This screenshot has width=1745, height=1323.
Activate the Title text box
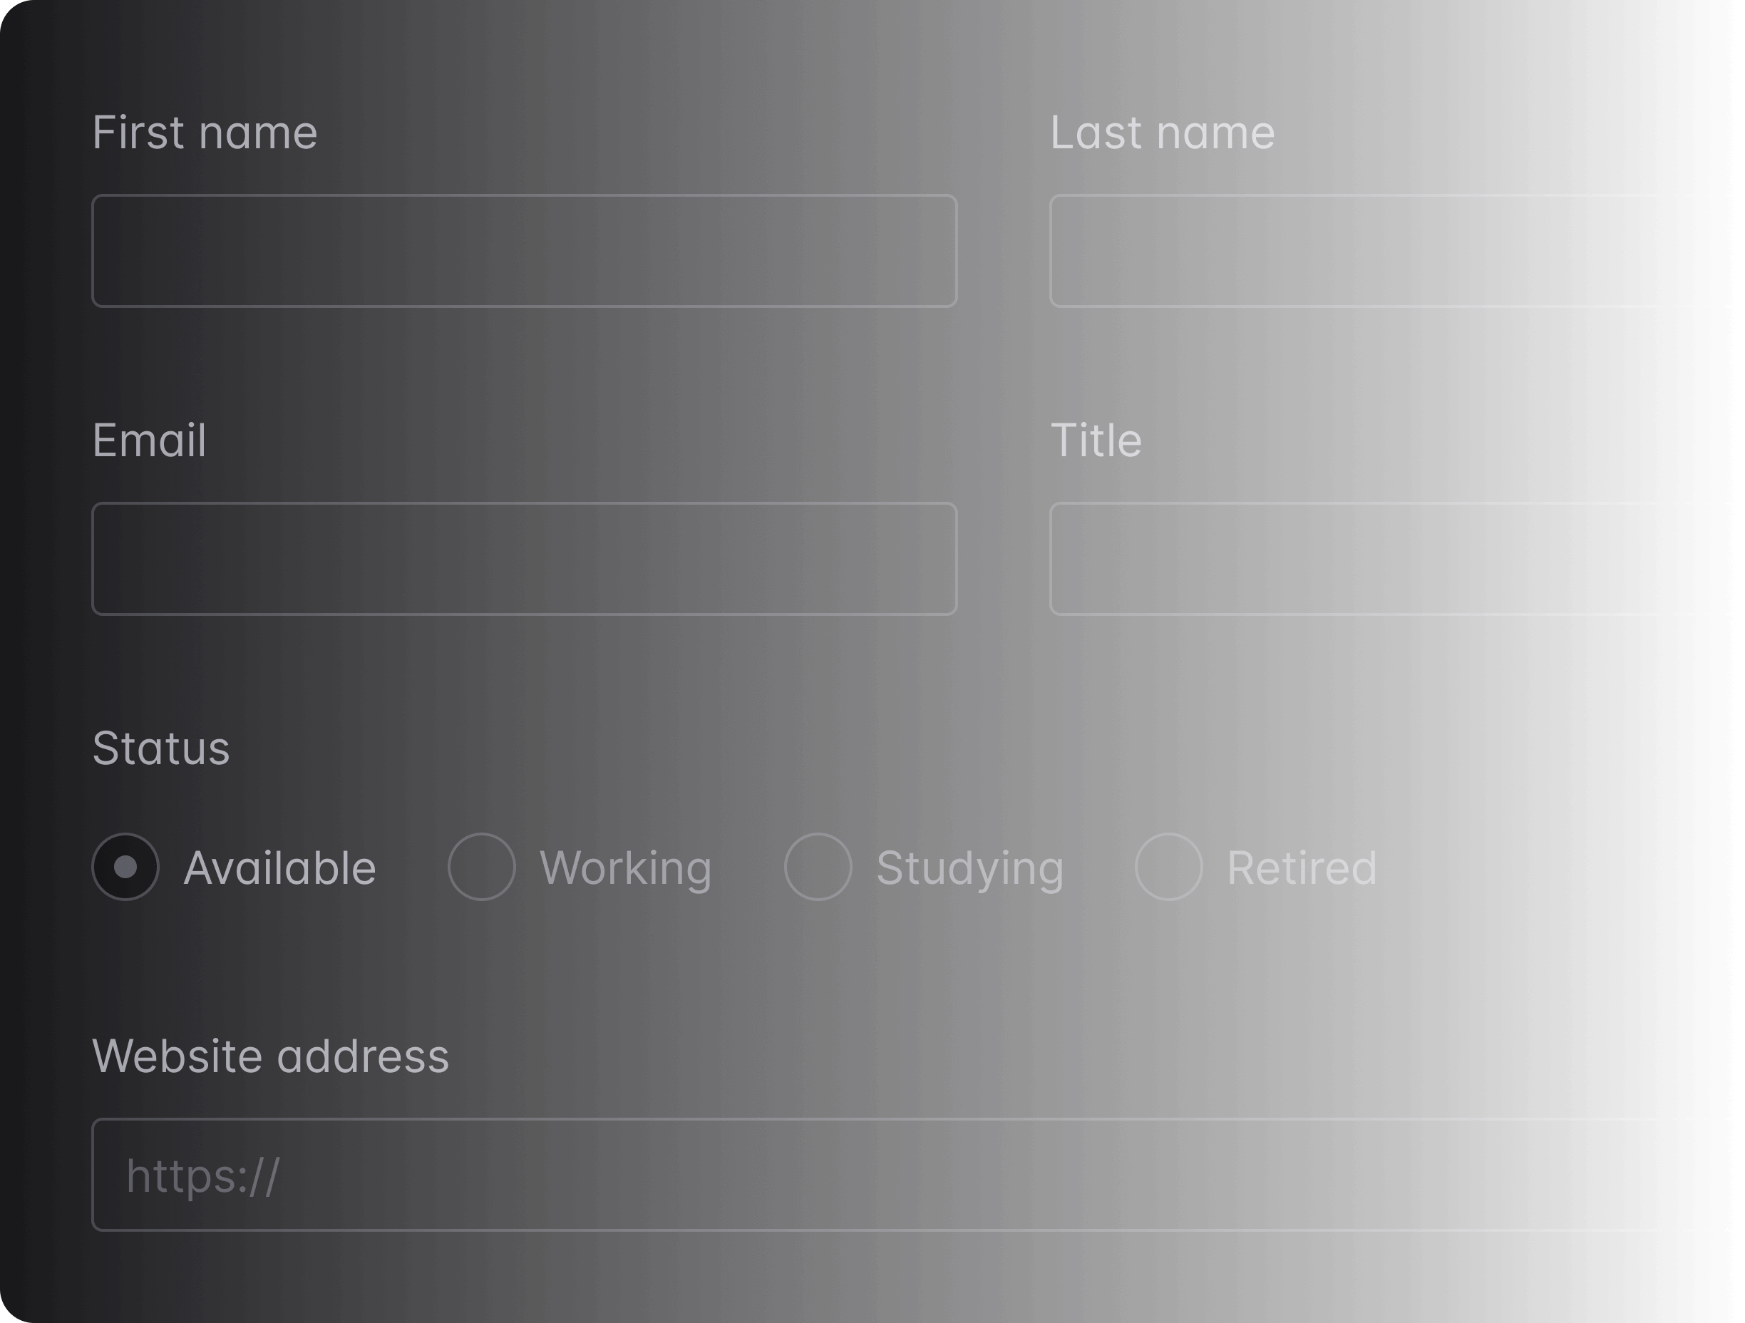click(x=1396, y=559)
